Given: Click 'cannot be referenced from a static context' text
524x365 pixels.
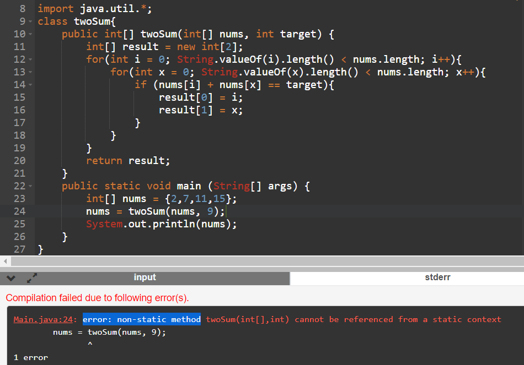Looking at the screenshot, I should pyautogui.click(x=398, y=320).
